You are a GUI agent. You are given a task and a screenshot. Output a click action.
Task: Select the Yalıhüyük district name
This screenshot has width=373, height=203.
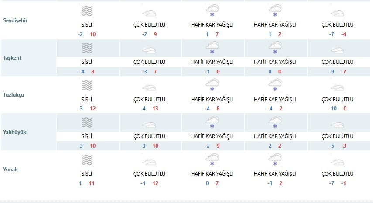tap(14, 132)
